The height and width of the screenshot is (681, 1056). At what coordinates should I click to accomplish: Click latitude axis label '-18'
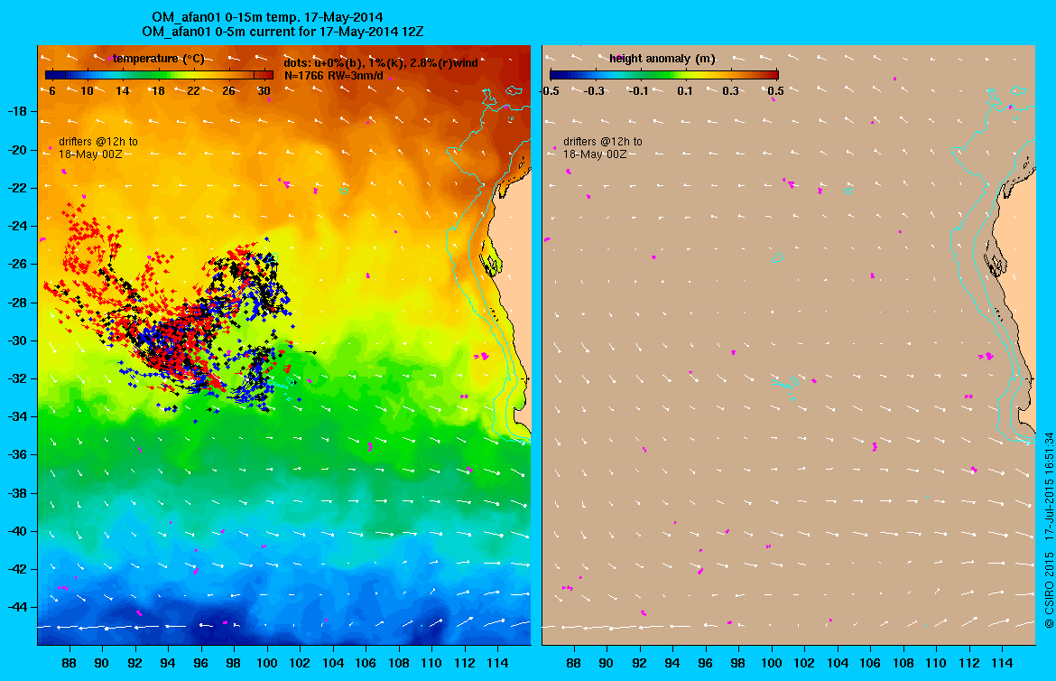17,111
